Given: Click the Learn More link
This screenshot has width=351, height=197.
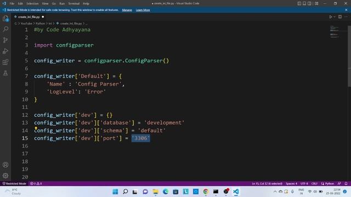Looking at the screenshot, I should click(143, 10).
